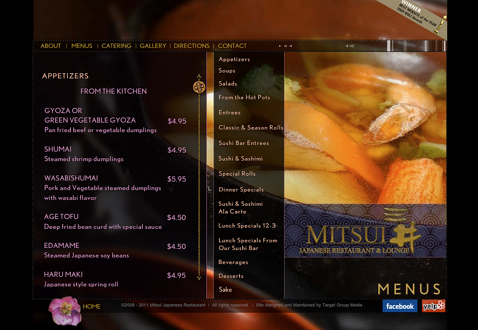Adjust the music volume control
The image size is (478, 330).
pos(350,46)
